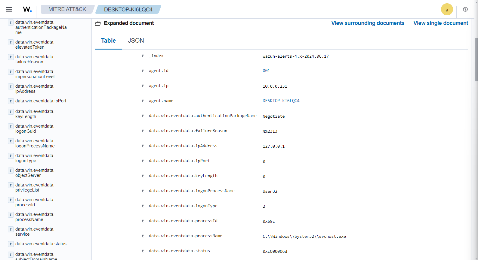The width and height of the screenshot is (478, 260).
Task: Click type icon beside authenticationPackageName sidebar field
Action: point(11,23)
